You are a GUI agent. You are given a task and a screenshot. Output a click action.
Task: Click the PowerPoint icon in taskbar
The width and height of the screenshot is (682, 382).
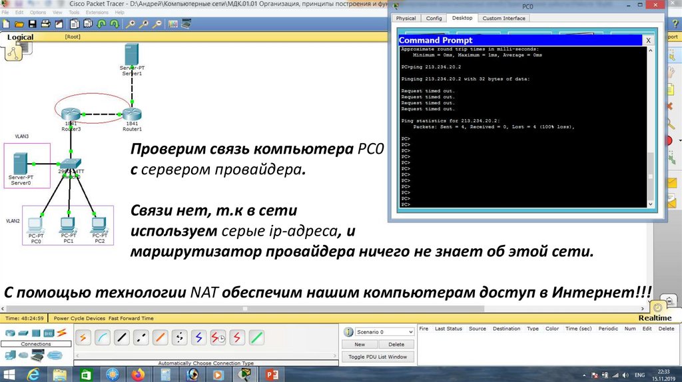(x=272, y=374)
